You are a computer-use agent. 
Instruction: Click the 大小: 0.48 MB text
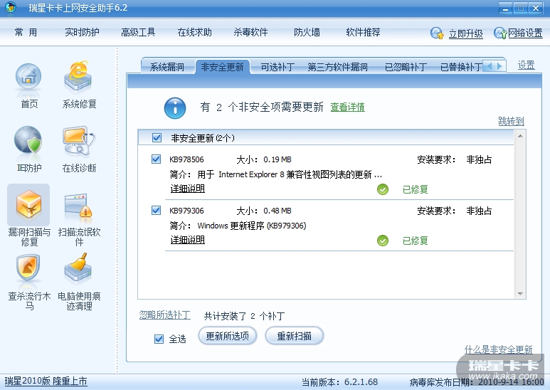click(264, 211)
